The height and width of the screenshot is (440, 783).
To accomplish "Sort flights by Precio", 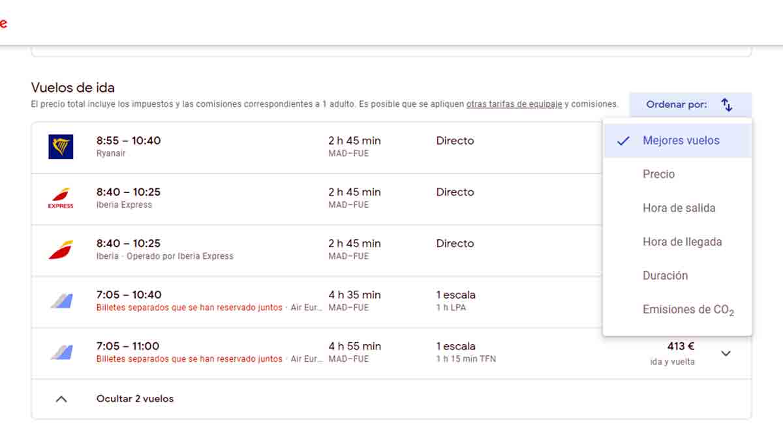I will click(658, 174).
